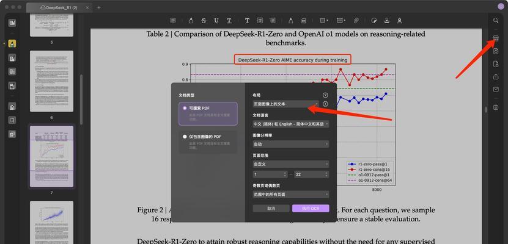
Task: Open the user account avatar
Action: 501,7
